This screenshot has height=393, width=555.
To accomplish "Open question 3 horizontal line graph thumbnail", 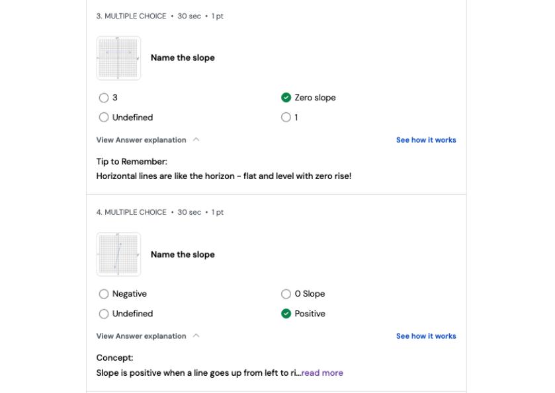I will point(118,58).
